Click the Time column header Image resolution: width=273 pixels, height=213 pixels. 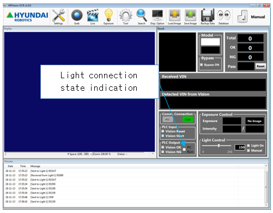[23, 166]
